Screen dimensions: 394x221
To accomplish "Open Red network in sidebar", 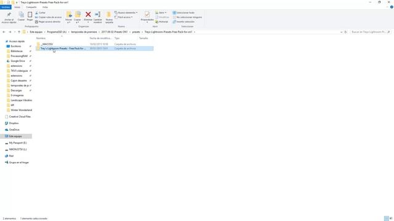I will [x=11, y=156].
